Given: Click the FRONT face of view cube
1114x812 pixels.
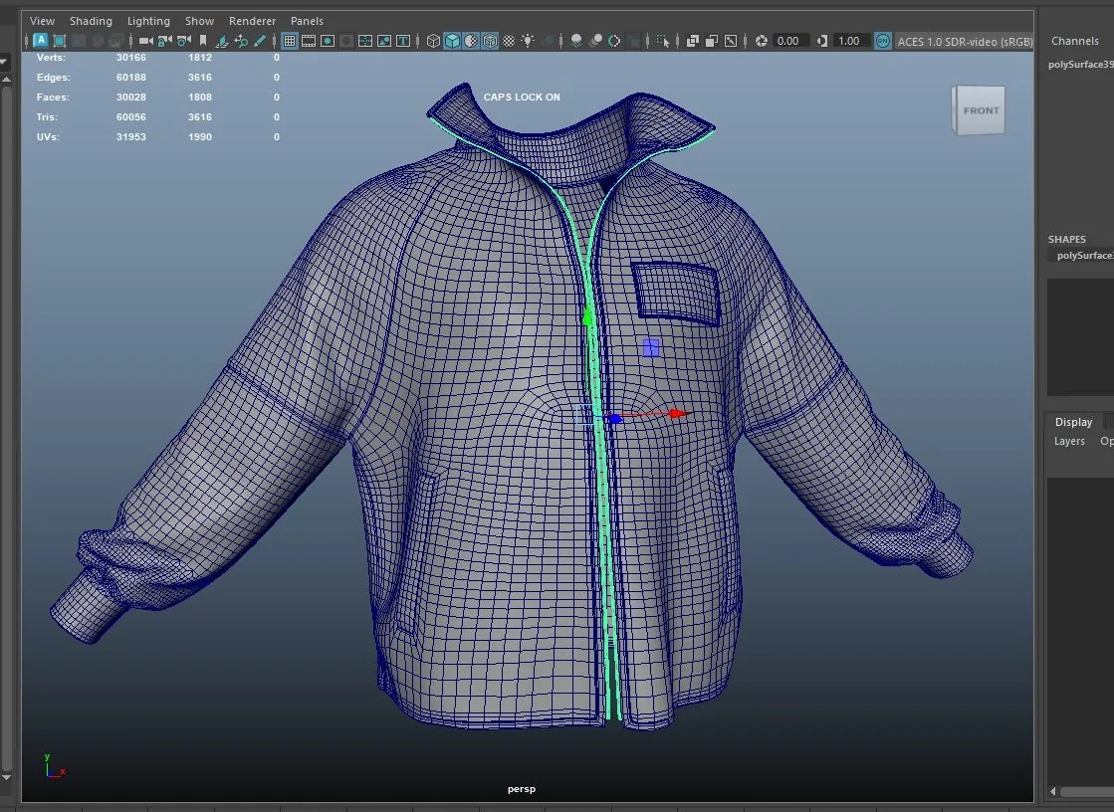Looking at the screenshot, I should pyautogui.click(x=982, y=110).
